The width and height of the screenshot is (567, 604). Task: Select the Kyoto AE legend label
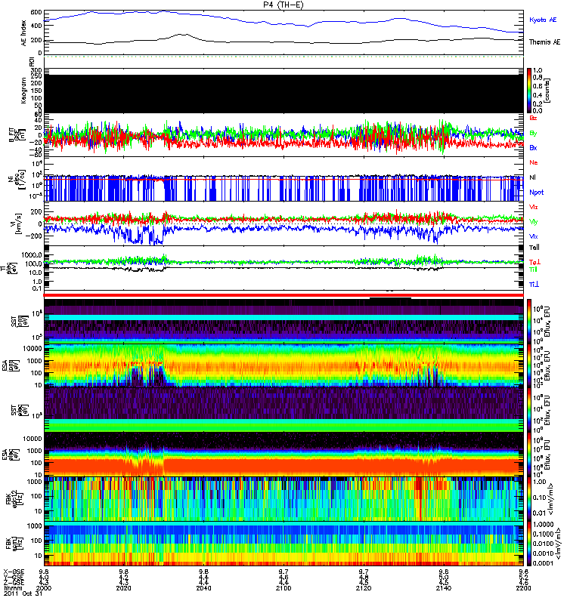tap(543, 18)
